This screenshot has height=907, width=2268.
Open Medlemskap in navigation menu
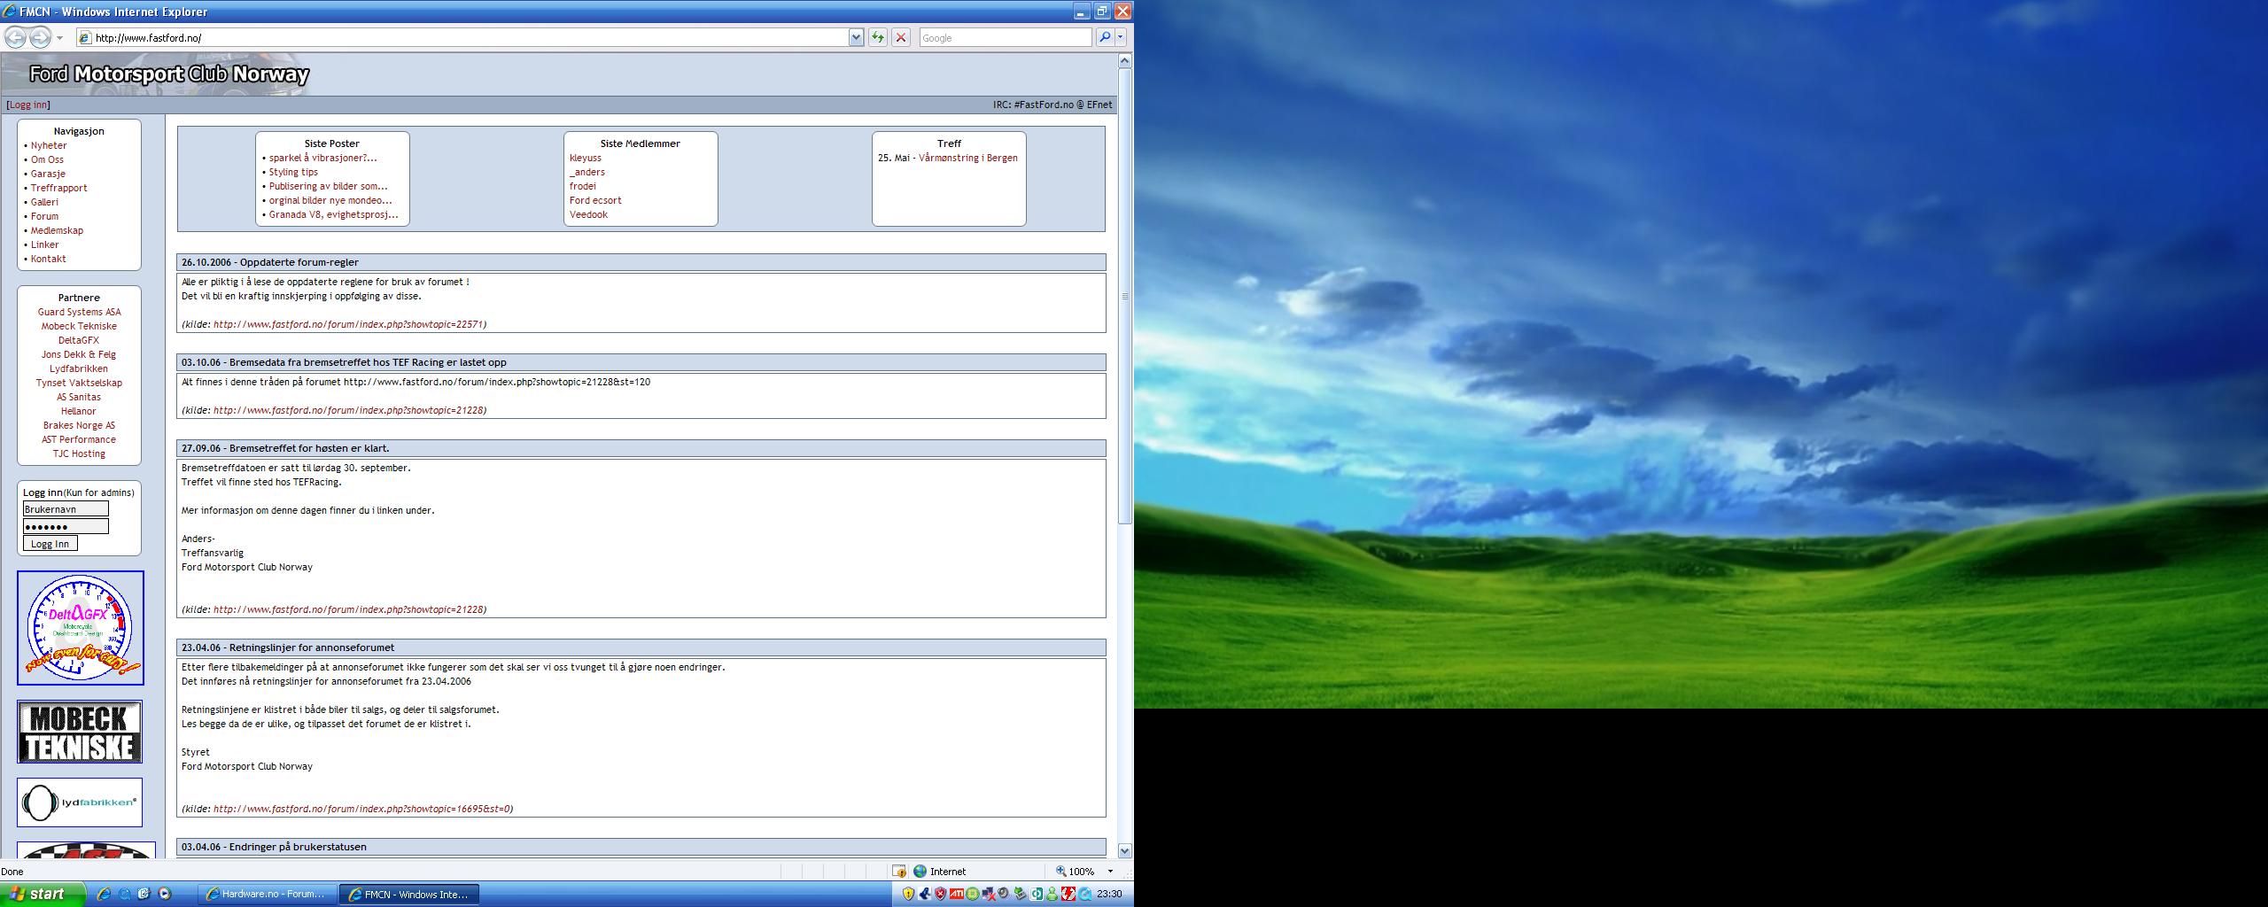[x=57, y=230]
